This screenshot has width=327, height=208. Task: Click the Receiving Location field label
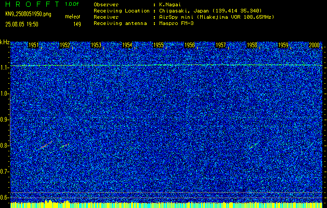tap(122, 10)
